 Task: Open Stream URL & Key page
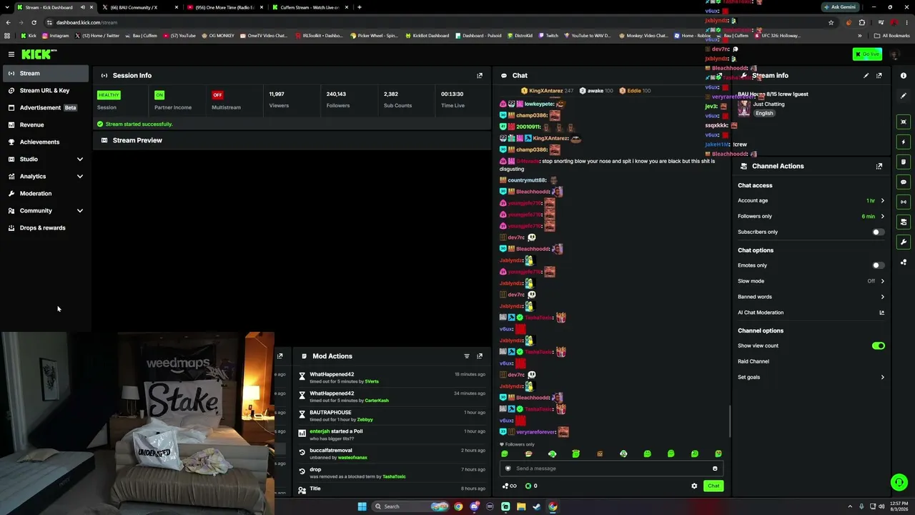point(46,90)
